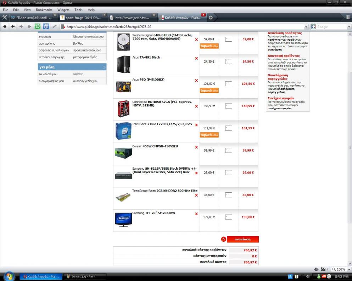The image size is (352, 281).
Task: Open μεταφορικά έξοδα link
Action: (x=85, y=57)
